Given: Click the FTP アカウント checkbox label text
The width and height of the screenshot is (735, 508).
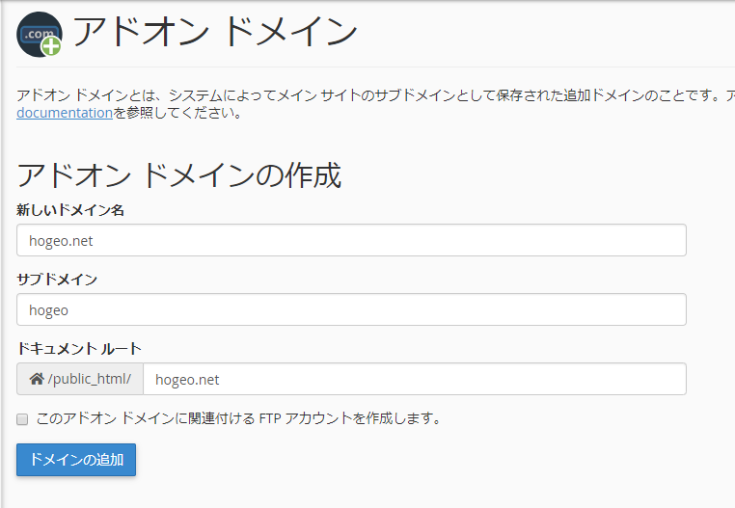Looking at the screenshot, I should point(238,418).
